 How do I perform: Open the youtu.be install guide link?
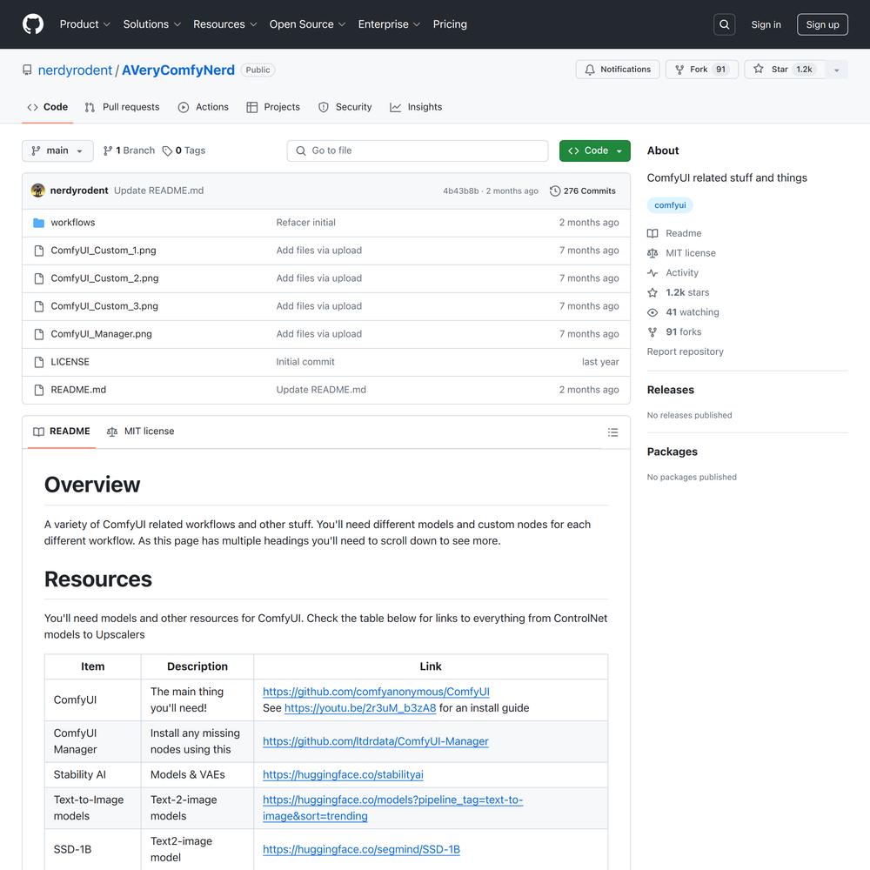point(360,708)
